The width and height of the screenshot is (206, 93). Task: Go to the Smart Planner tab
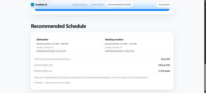(98, 5)
